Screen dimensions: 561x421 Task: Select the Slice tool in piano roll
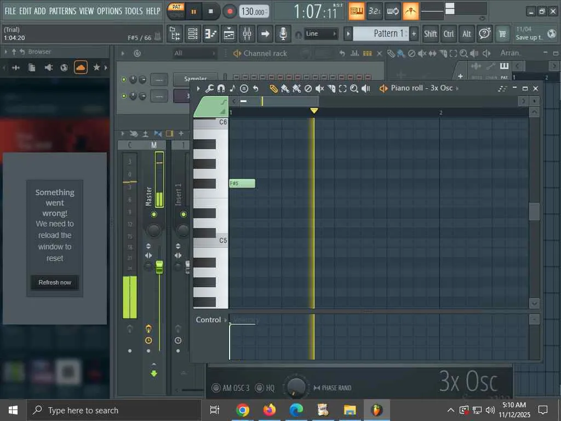(331, 88)
